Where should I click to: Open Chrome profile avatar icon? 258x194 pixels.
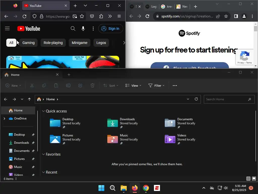click(x=244, y=16)
